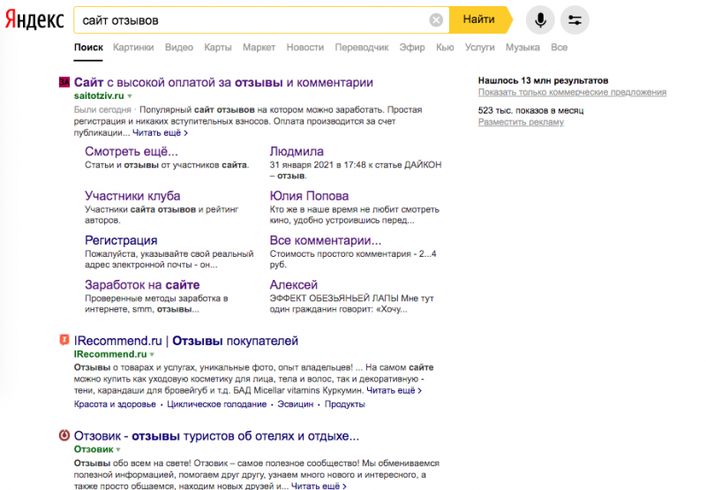The height and width of the screenshot is (490, 706).
Task: Click the Разместить рекламу link
Action: (521, 122)
